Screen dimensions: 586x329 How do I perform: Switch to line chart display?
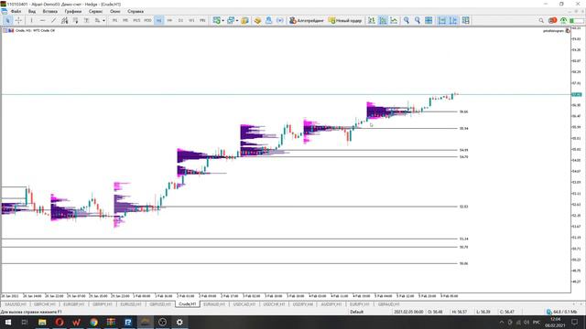pos(394,20)
